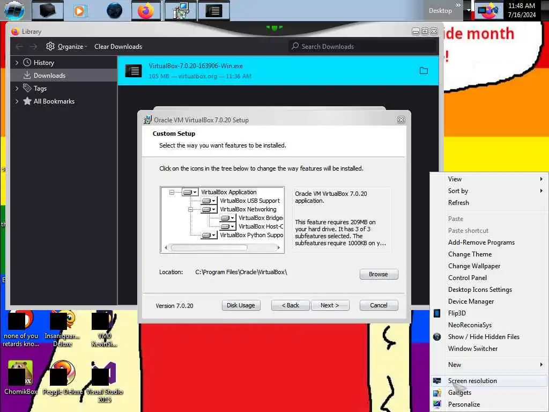Image resolution: width=549 pixels, height=412 pixels.
Task: Open the dark globe taskbar icon
Action: [115, 11]
